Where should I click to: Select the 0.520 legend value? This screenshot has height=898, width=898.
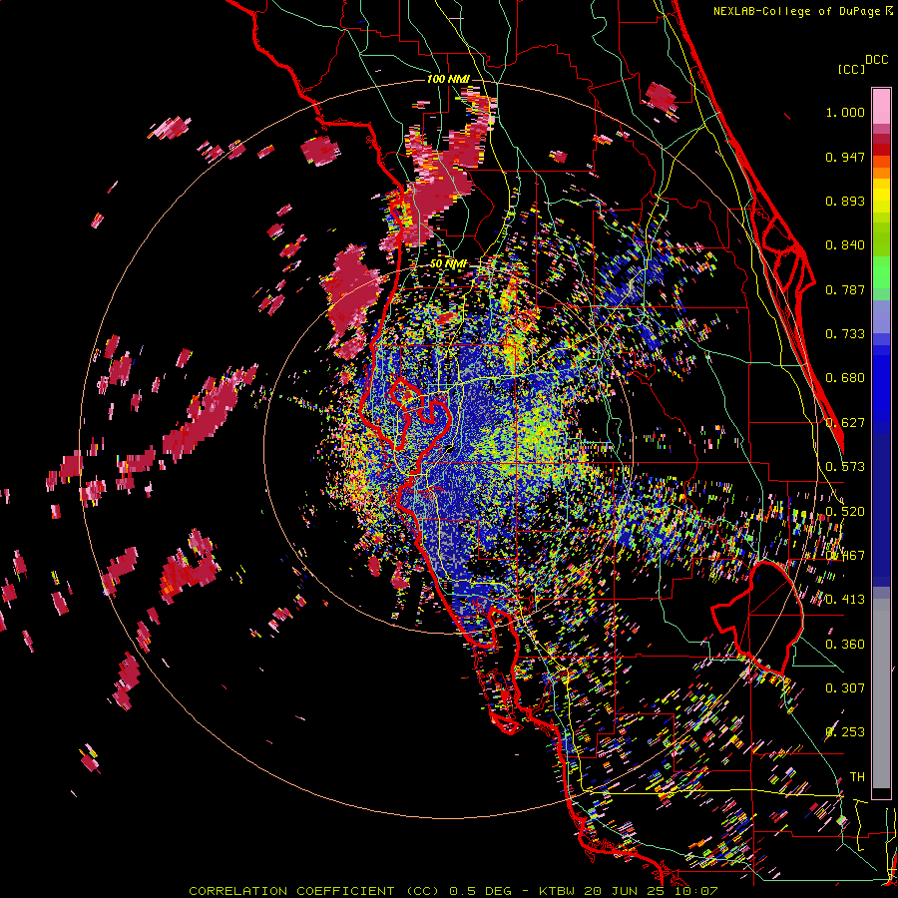[845, 512]
